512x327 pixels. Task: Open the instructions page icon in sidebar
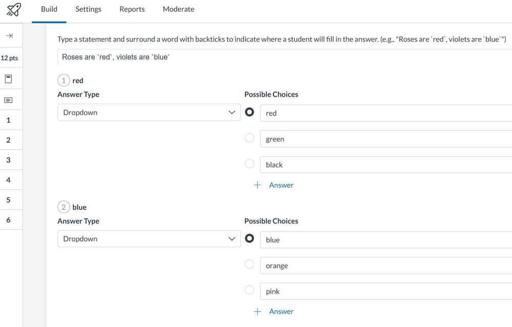click(x=9, y=79)
